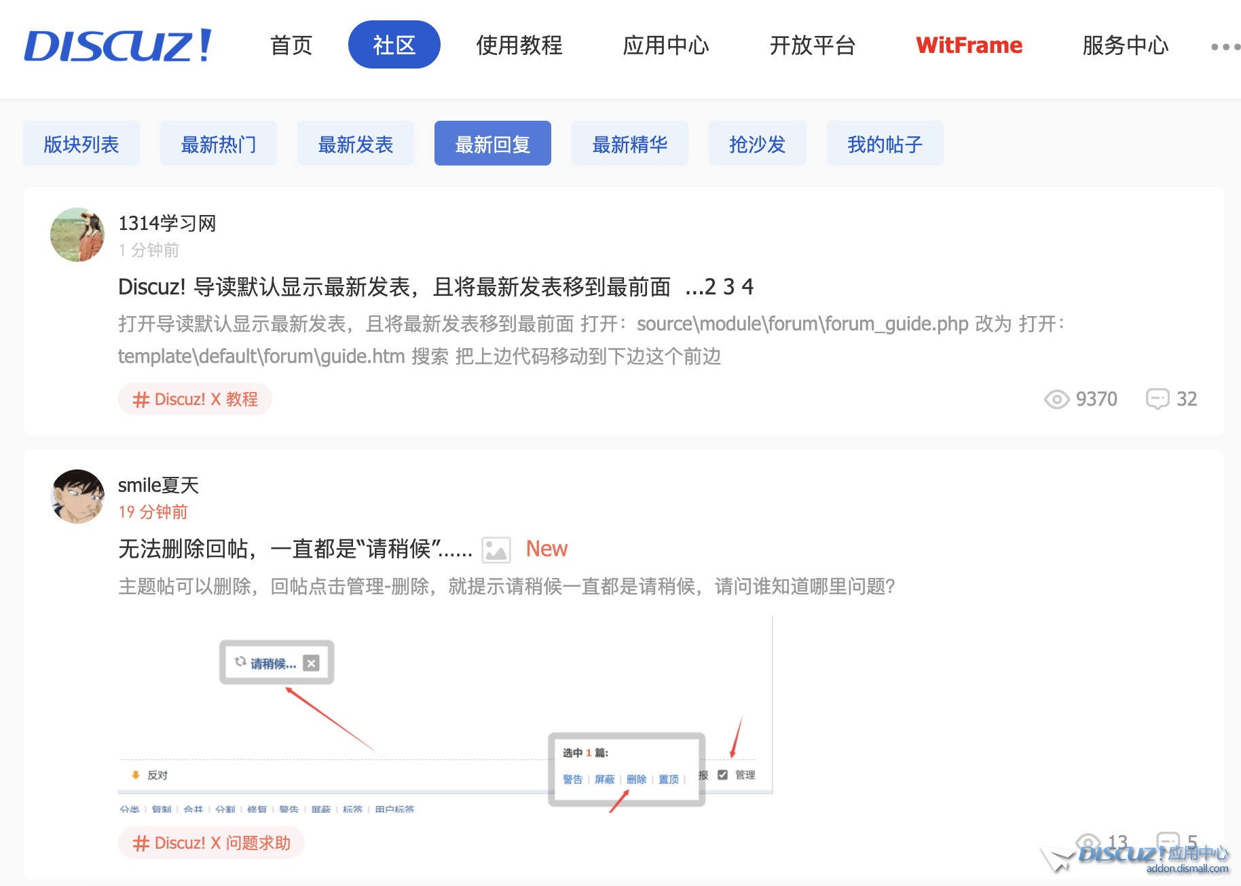
Task: Show the 抢沙发 tab
Action: point(757,144)
